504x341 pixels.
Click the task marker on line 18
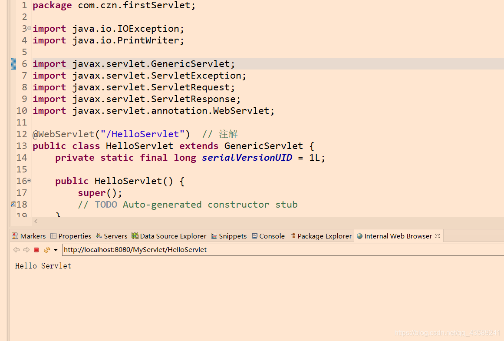[13, 204]
